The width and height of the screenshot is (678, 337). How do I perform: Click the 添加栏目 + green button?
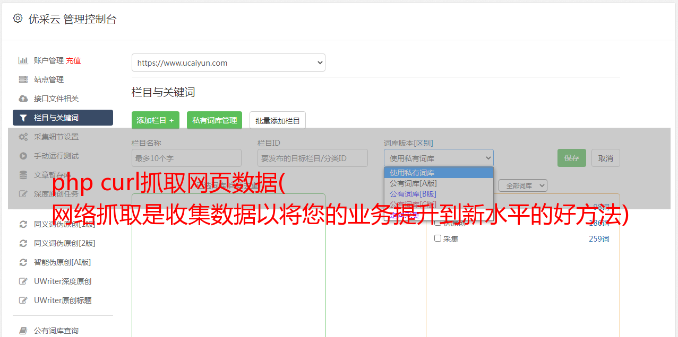156,120
